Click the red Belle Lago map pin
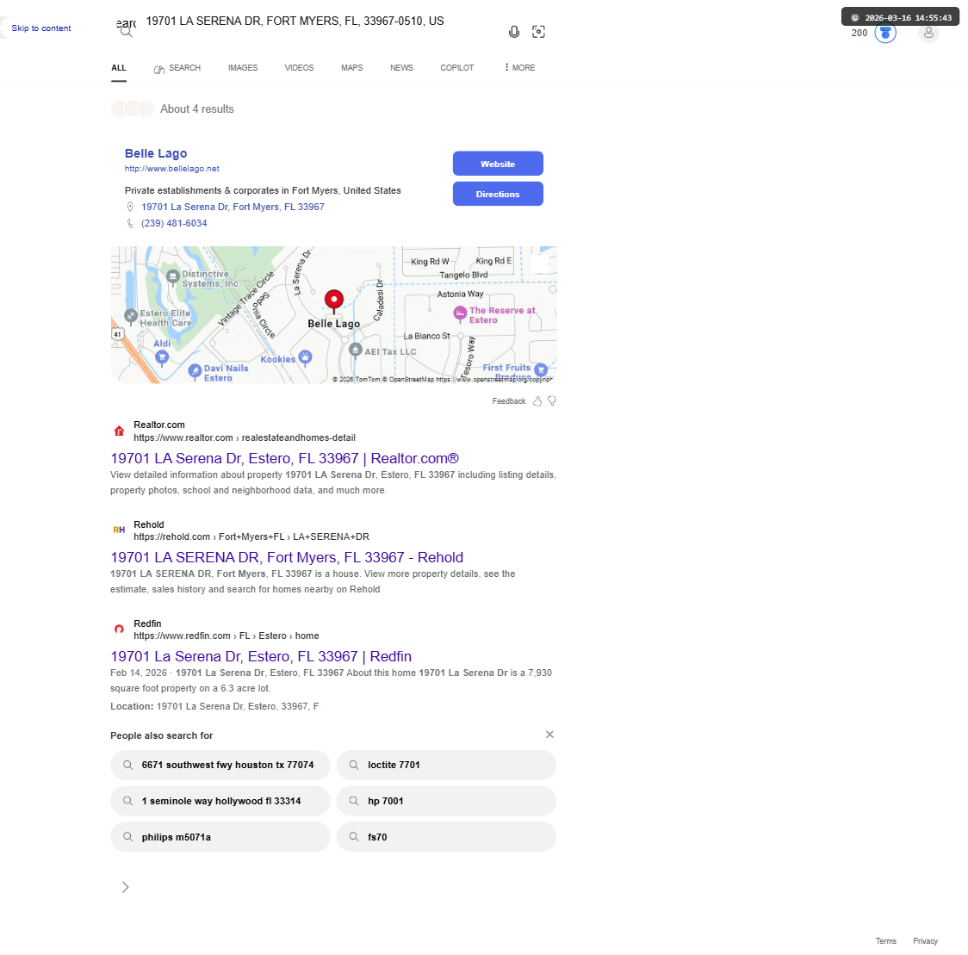The width and height of the screenshot is (968, 955). [x=334, y=301]
